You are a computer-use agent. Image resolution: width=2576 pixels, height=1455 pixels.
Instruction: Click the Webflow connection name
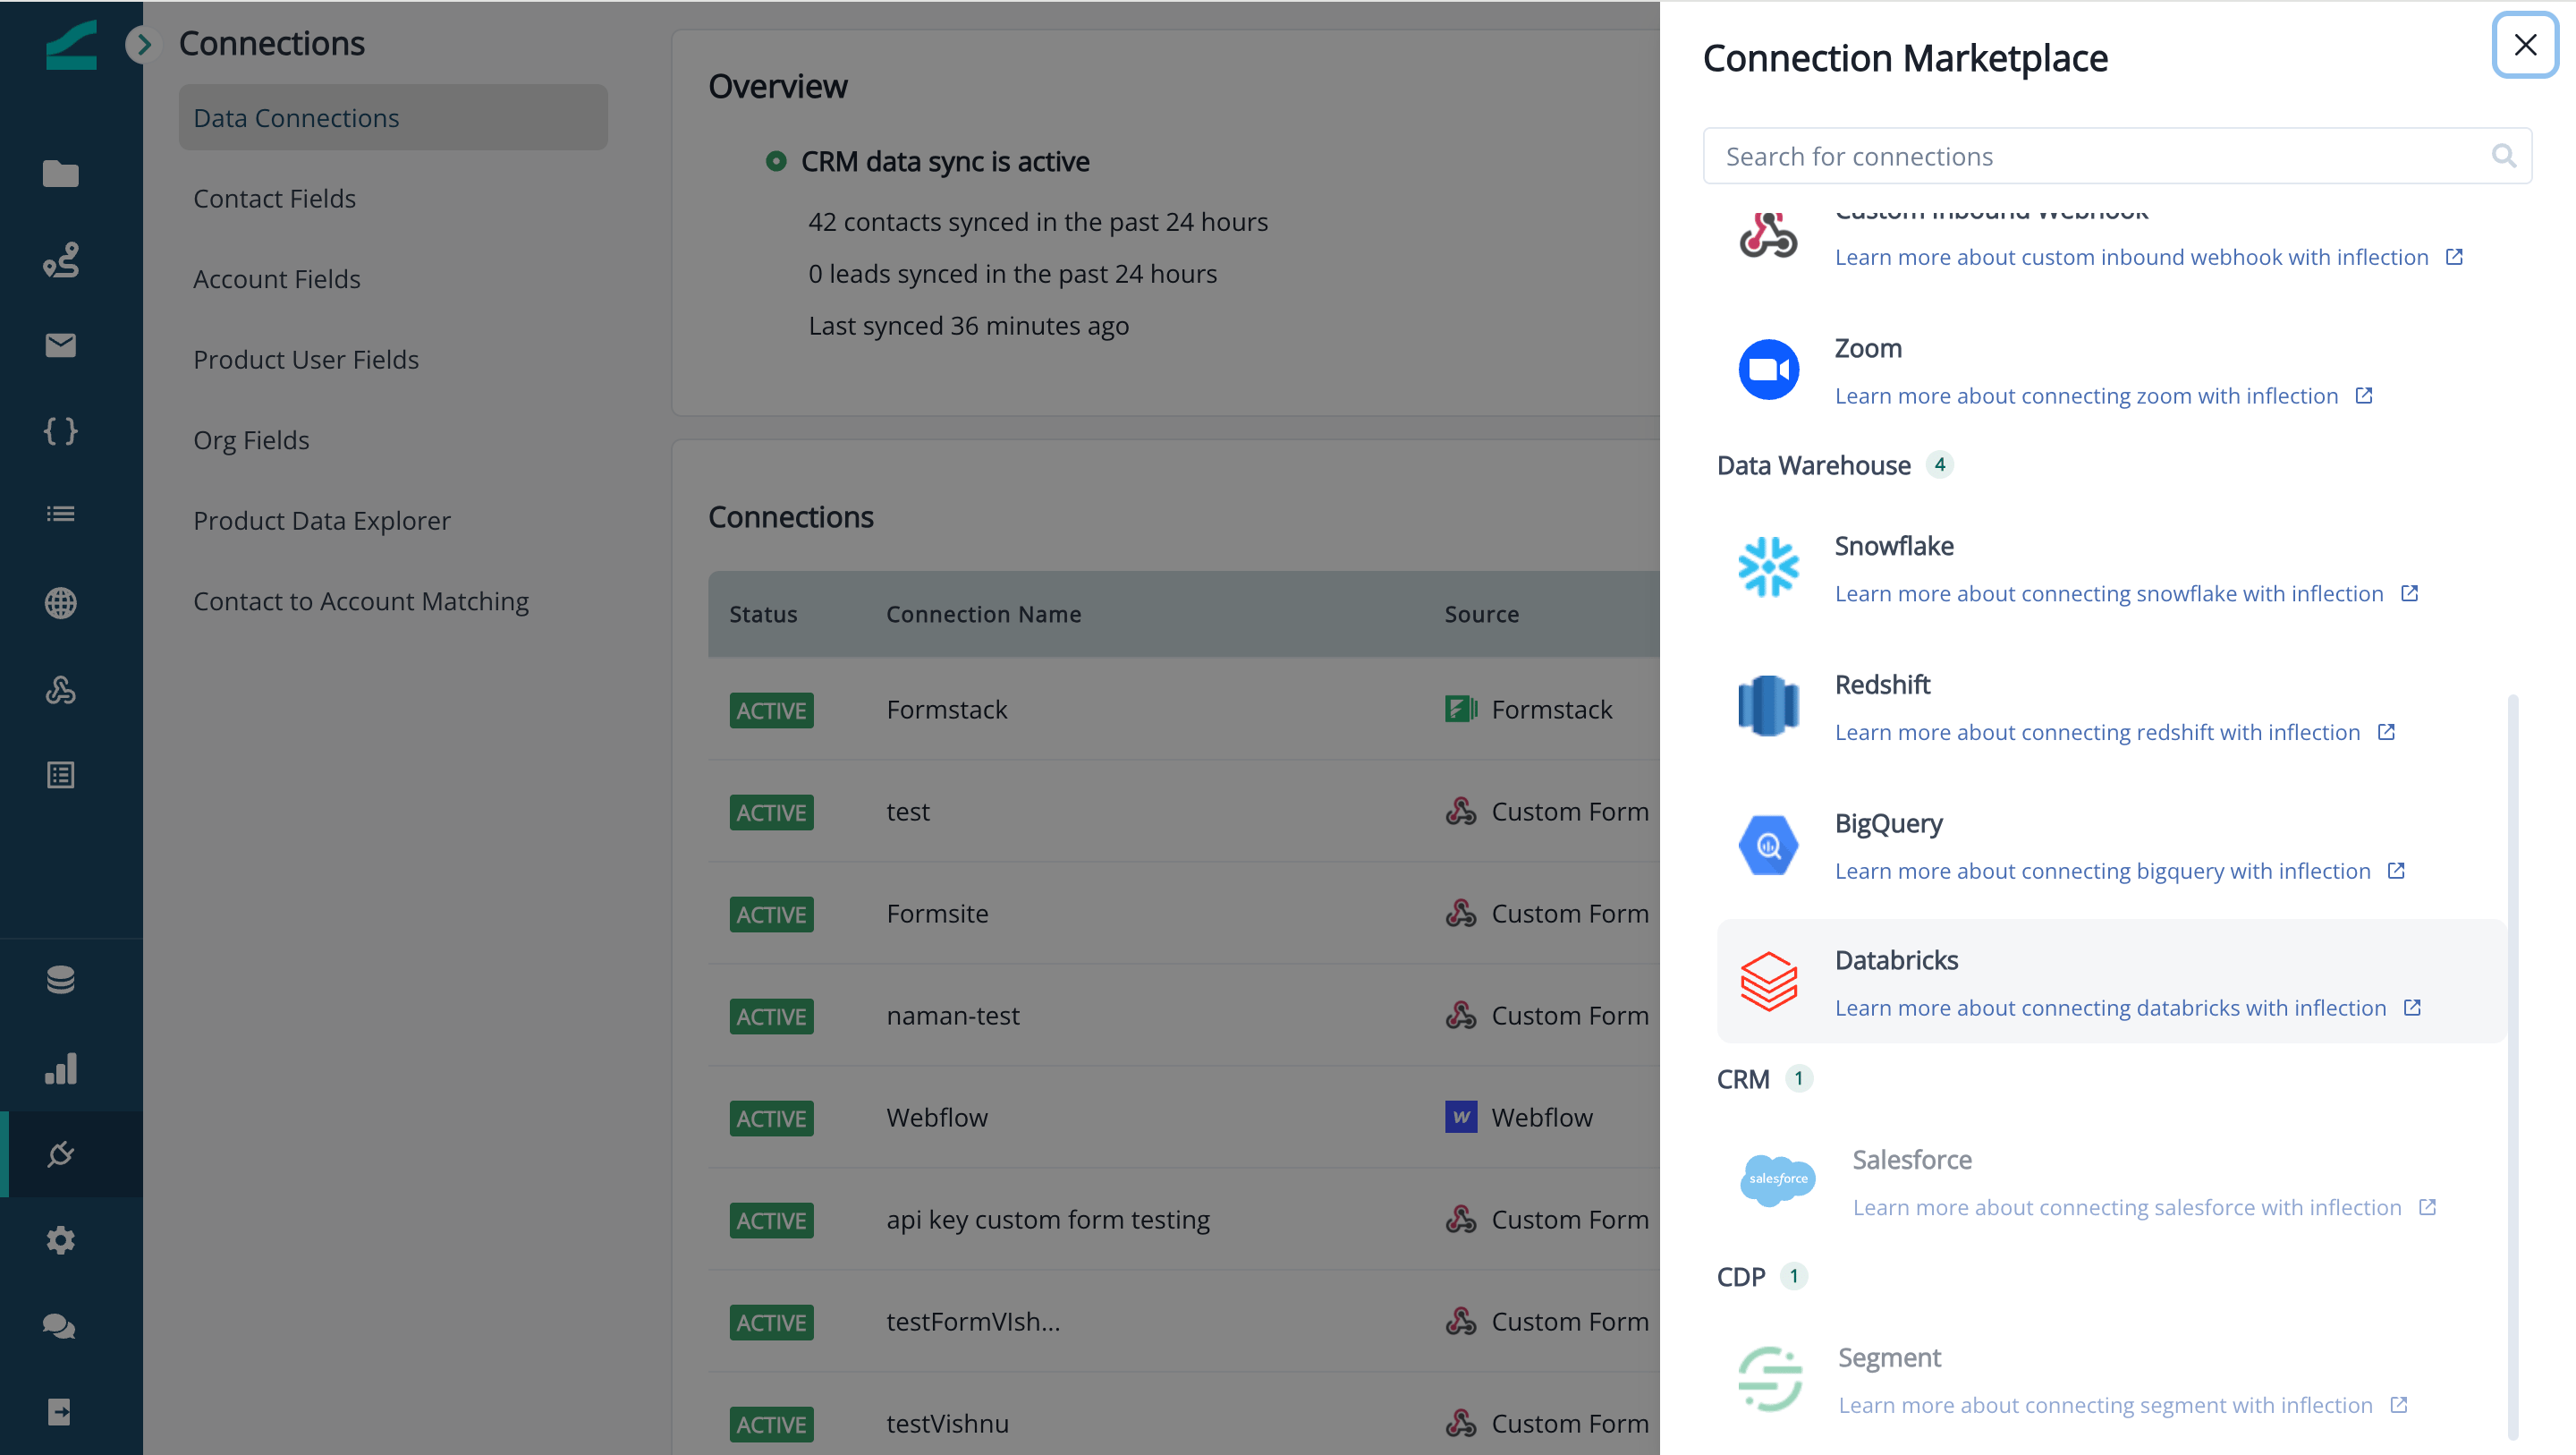936,1118
